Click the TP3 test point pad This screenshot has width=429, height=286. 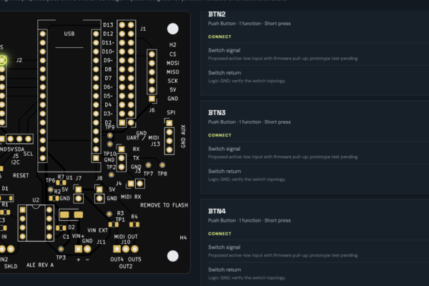61,249
